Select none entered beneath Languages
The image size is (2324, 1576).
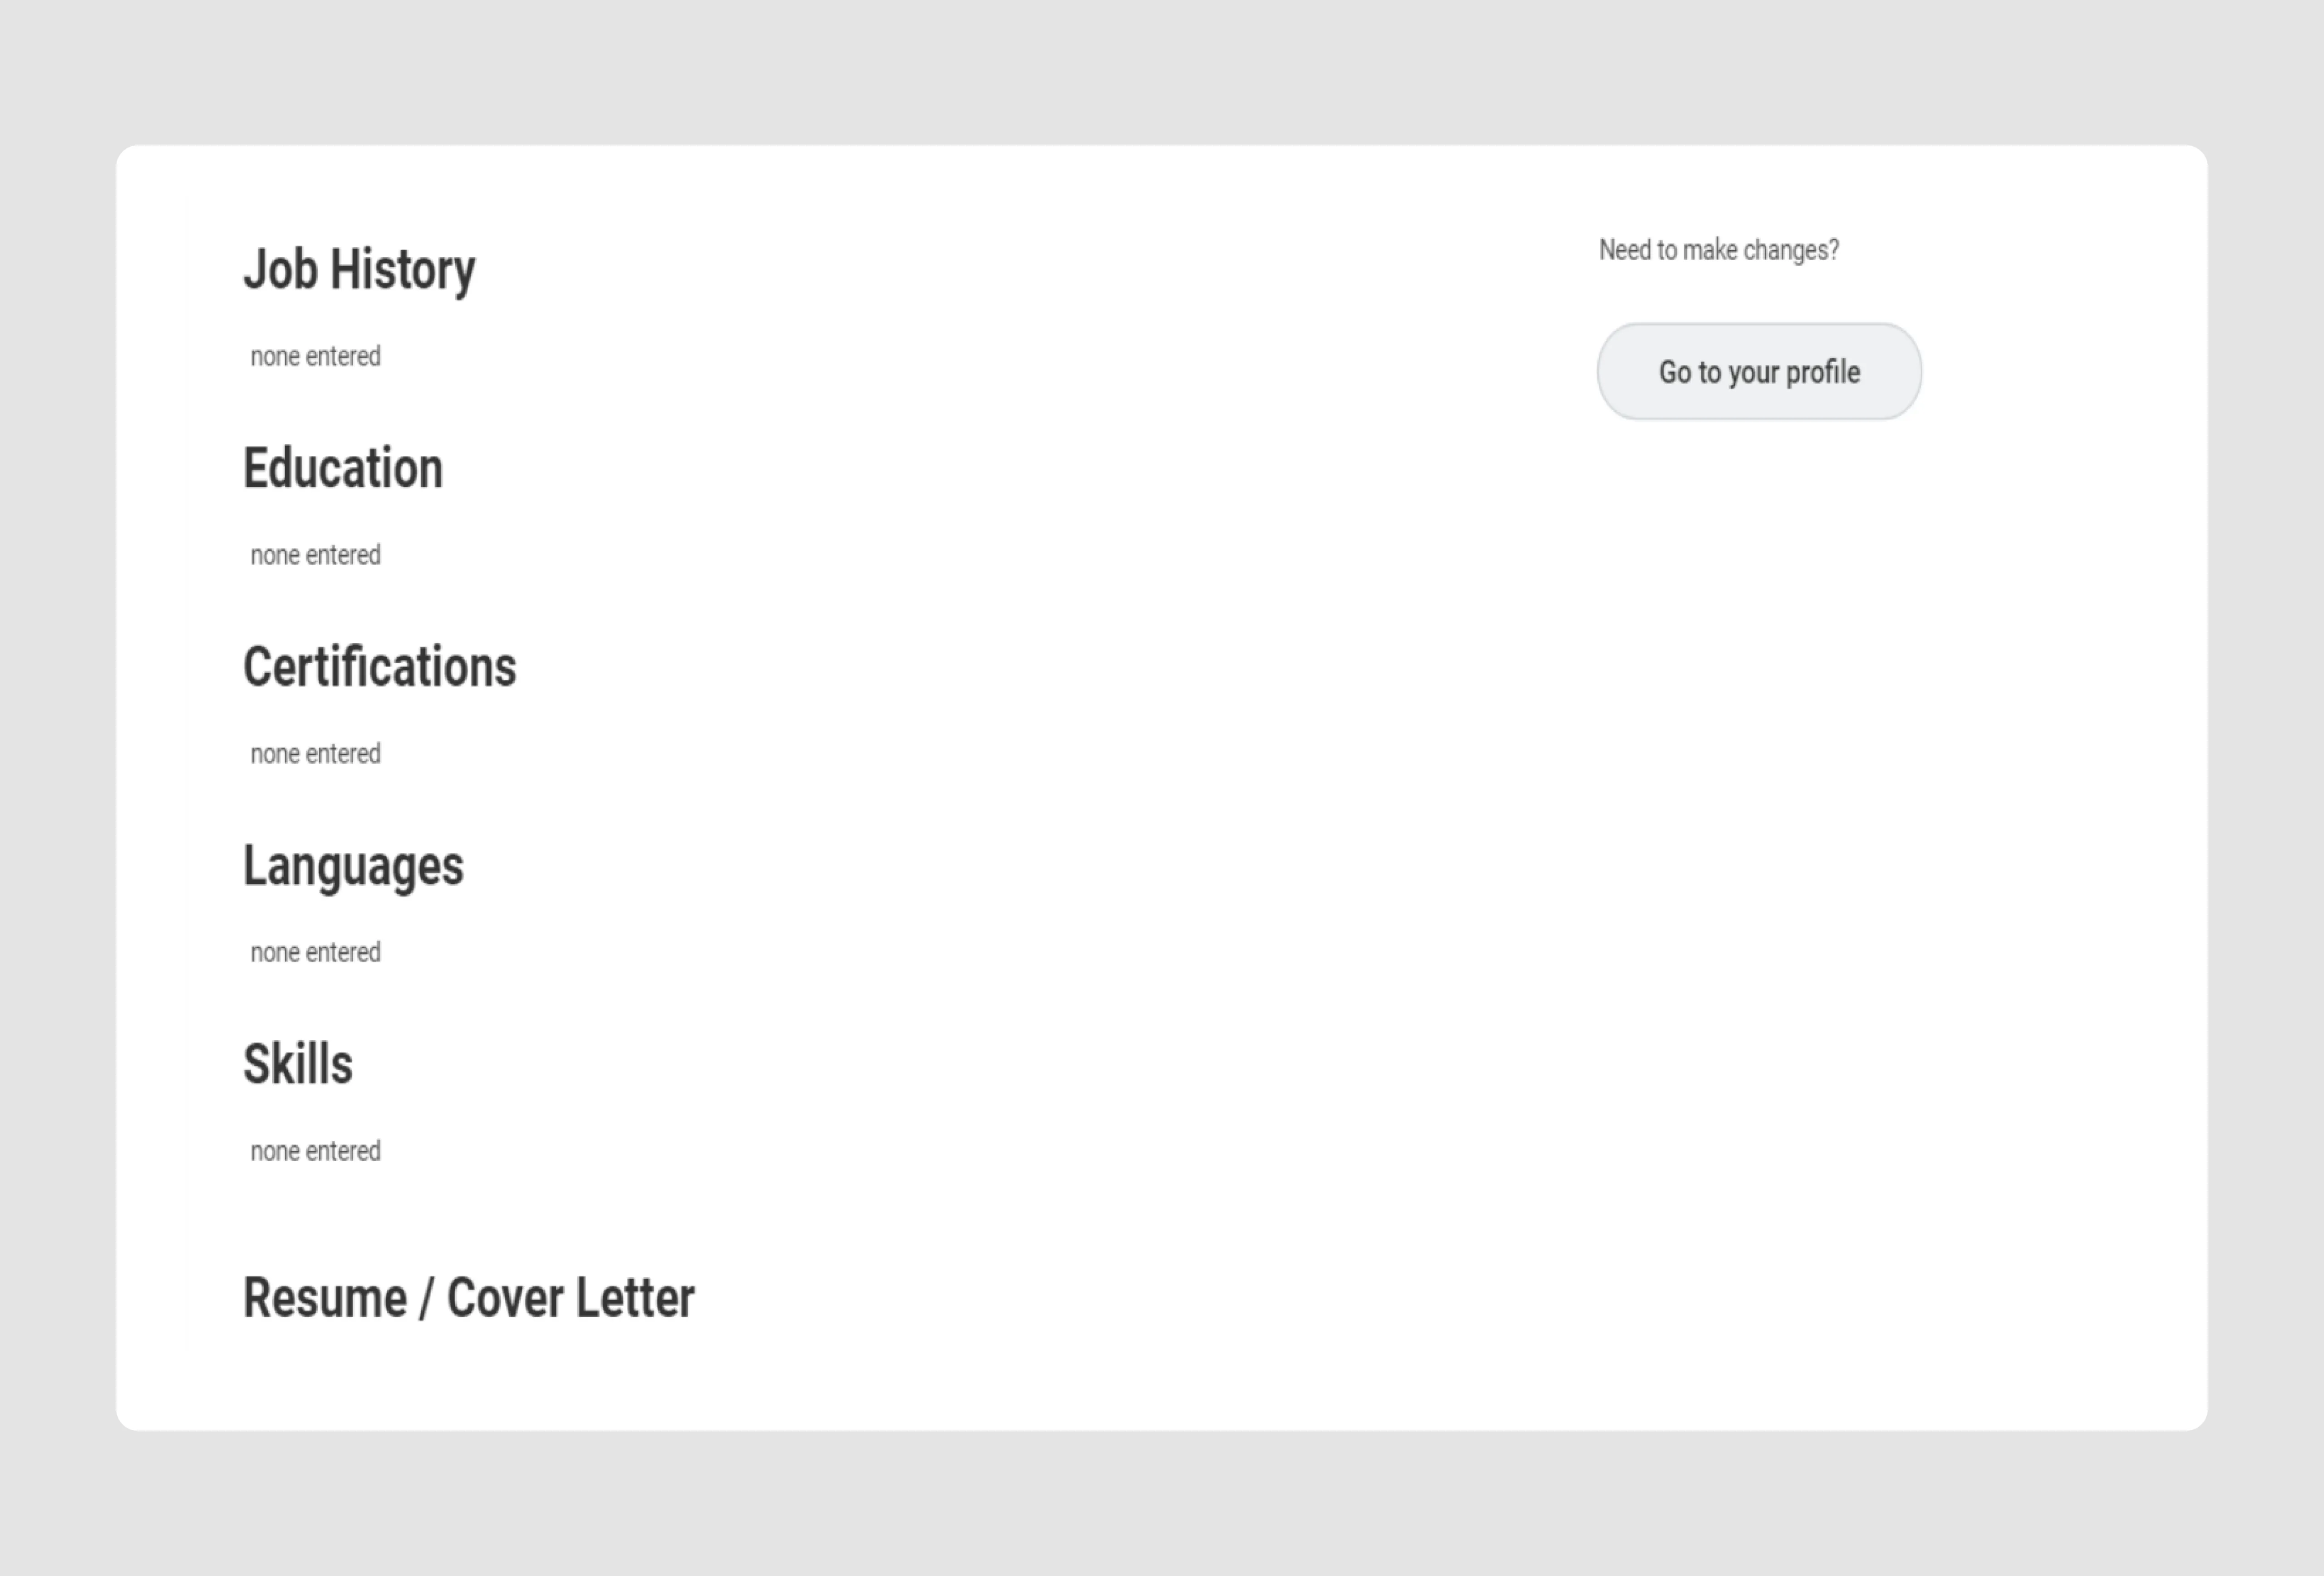click(315, 952)
